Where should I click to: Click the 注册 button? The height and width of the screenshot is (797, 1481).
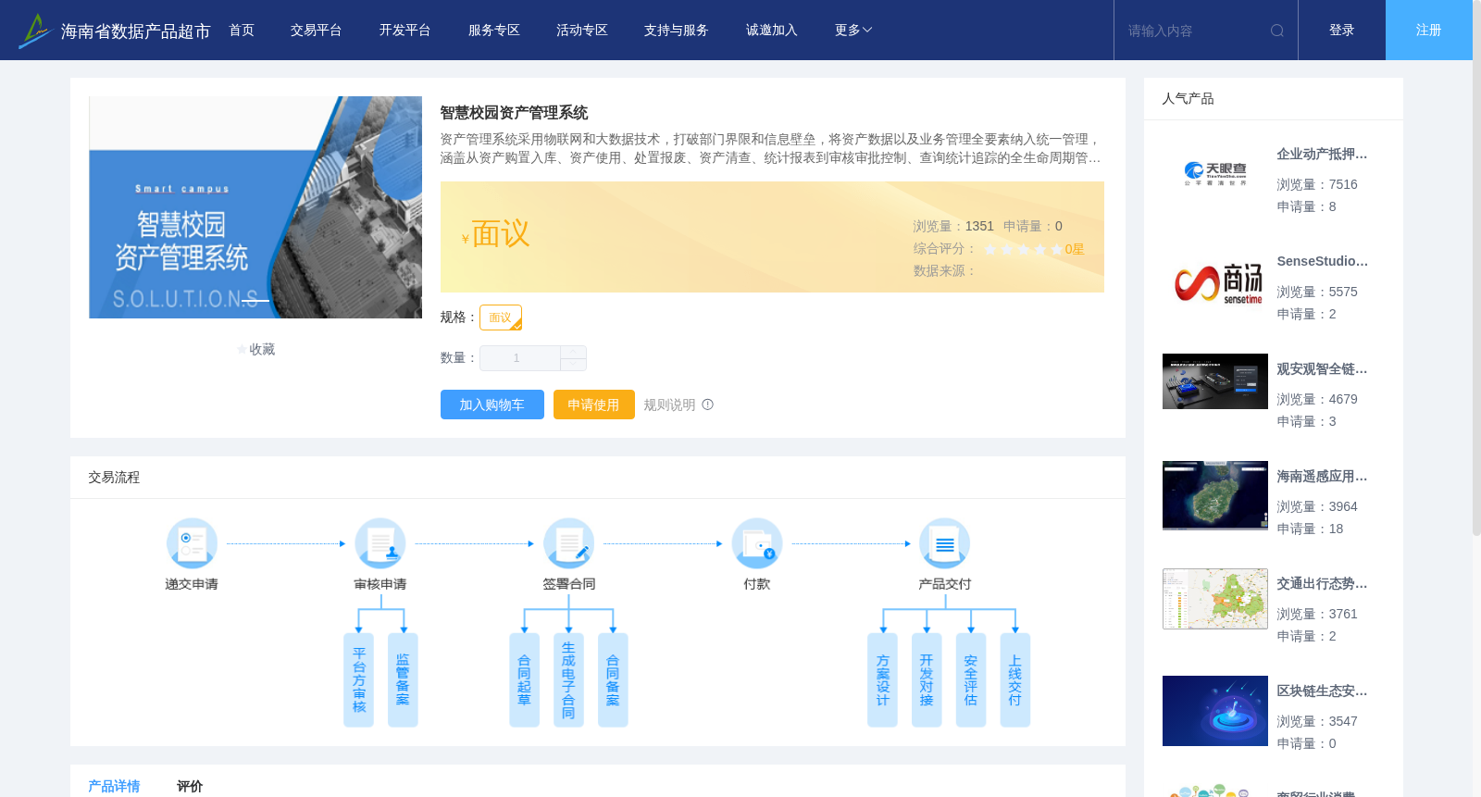[1428, 31]
